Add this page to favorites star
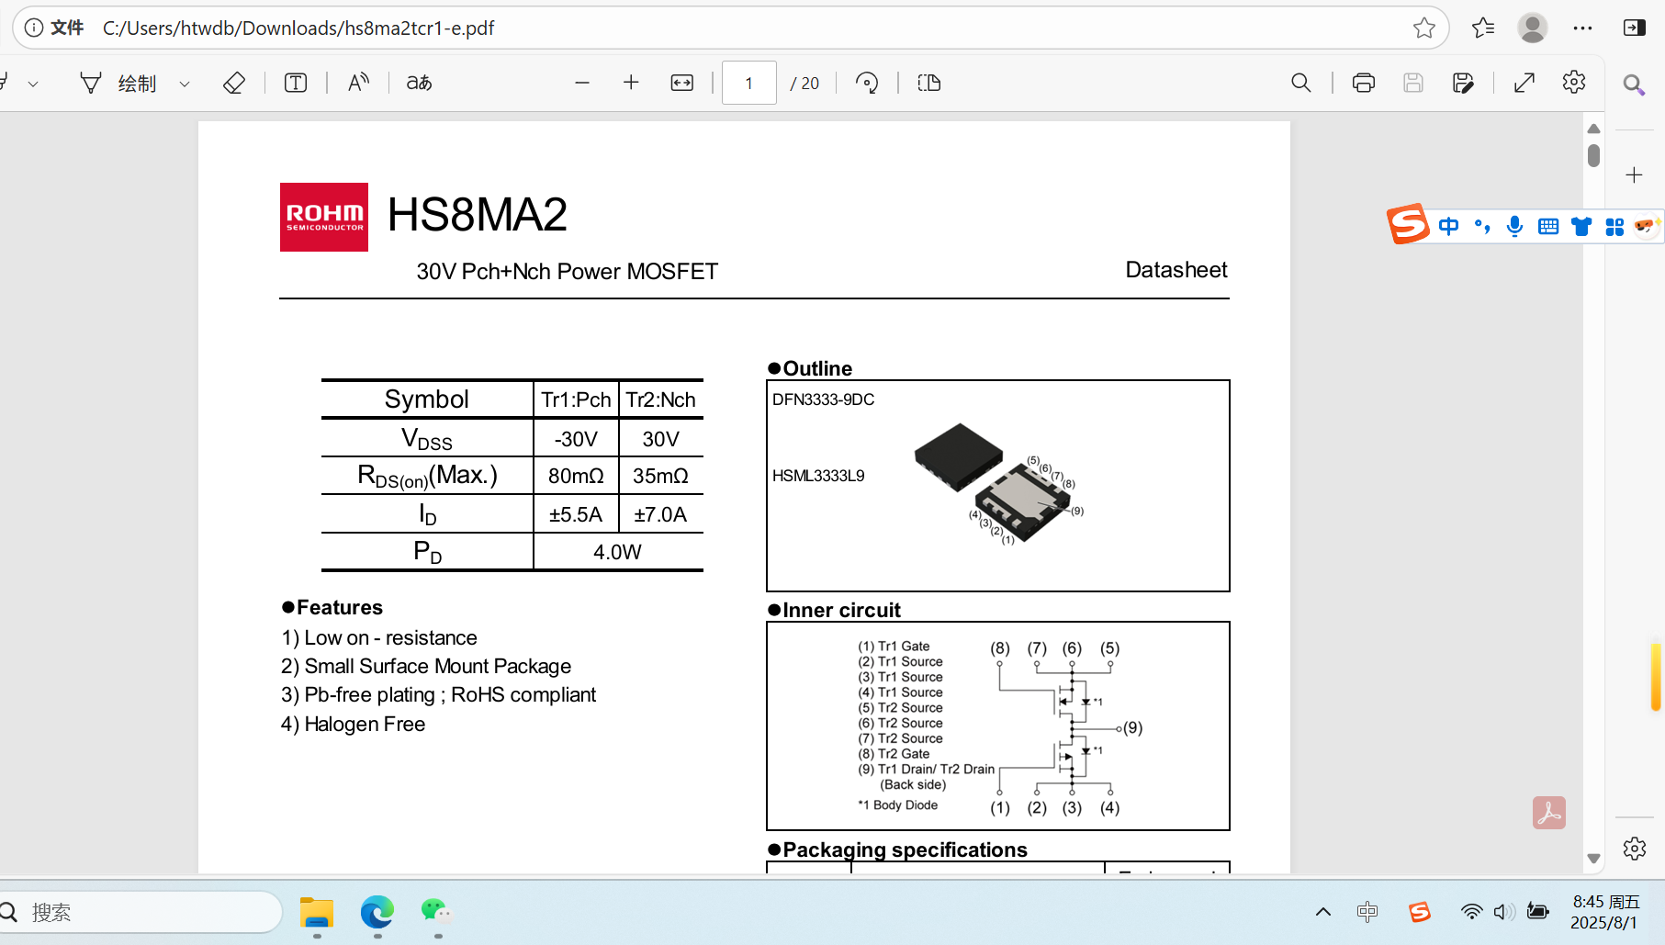The height and width of the screenshot is (945, 1665). pyautogui.click(x=1424, y=28)
